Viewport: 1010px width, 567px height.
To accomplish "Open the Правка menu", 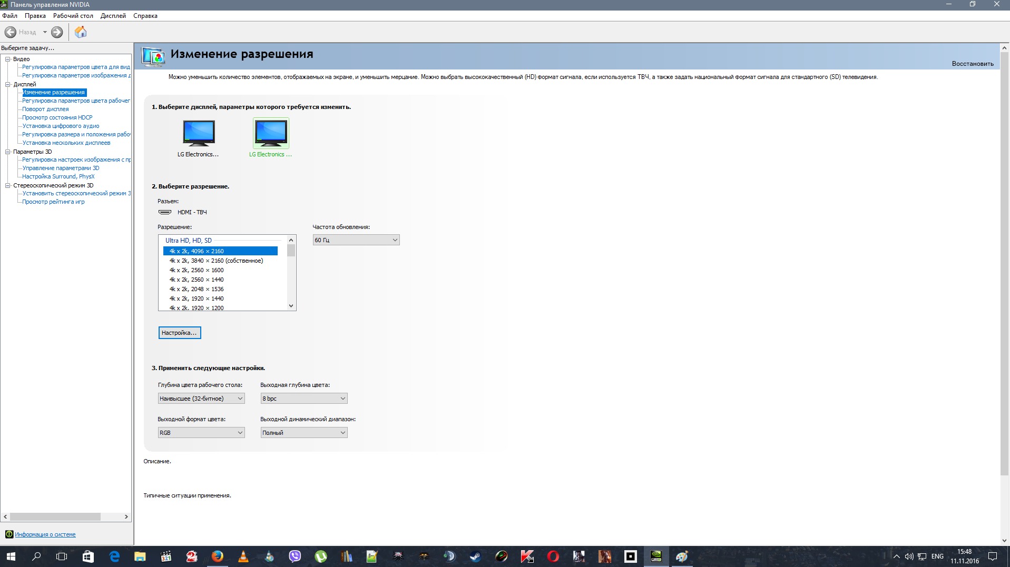I will click(35, 16).
